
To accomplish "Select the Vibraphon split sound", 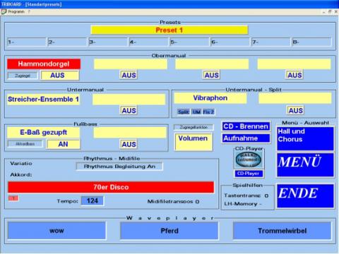I will point(210,98).
